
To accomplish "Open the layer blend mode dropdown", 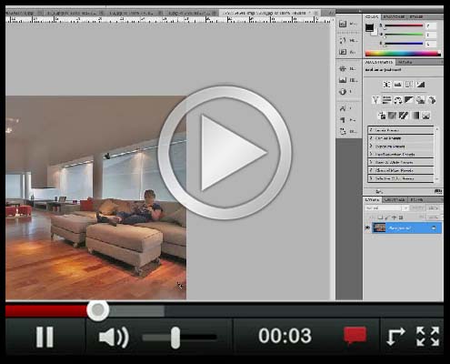I will (x=387, y=208).
